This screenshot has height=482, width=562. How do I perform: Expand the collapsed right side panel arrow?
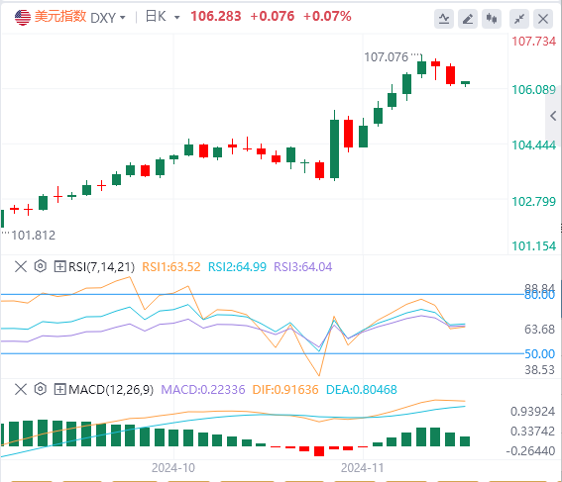pos(553,116)
